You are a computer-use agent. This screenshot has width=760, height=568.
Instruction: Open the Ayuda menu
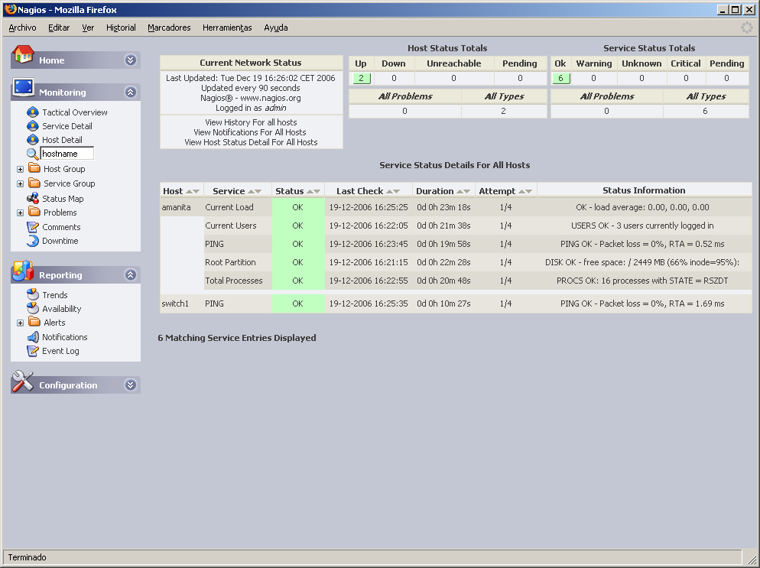click(276, 28)
